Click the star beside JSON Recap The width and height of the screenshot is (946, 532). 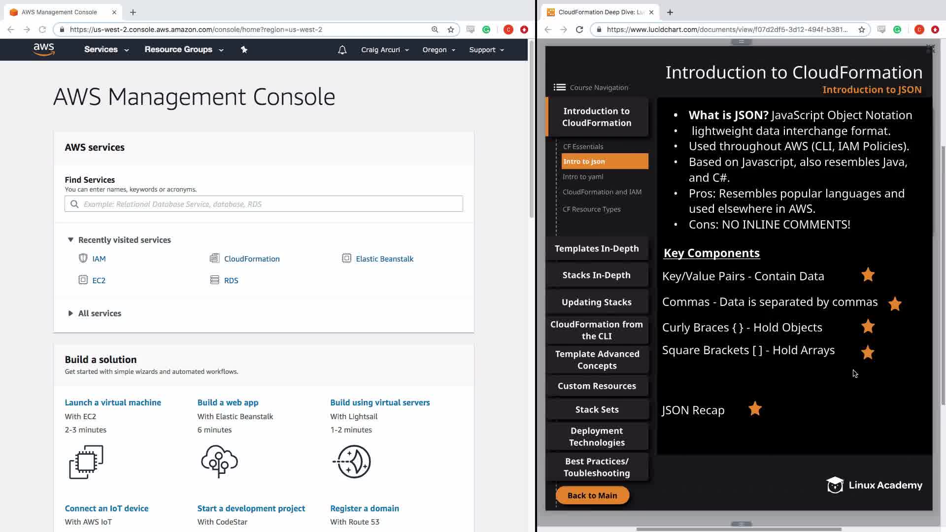tap(755, 409)
